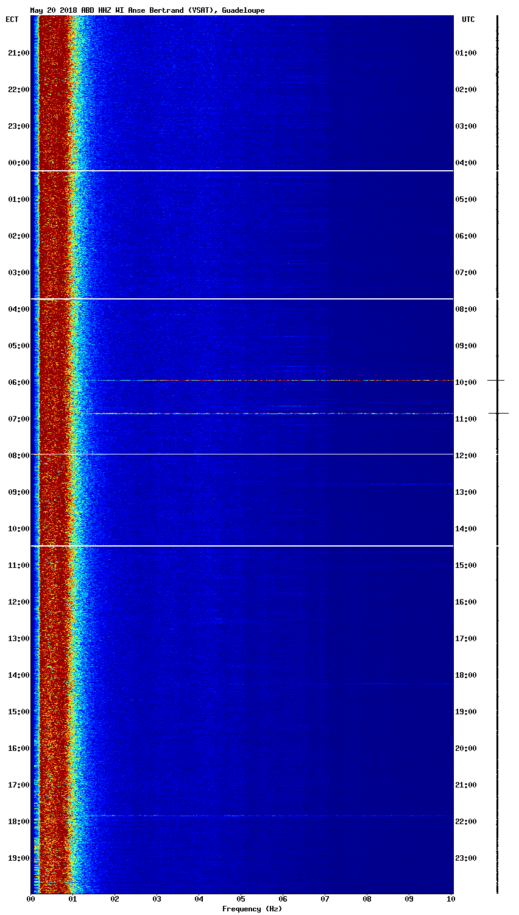Select the 10:00 label on ECT axis
This screenshot has height=915, width=519.
point(18,529)
